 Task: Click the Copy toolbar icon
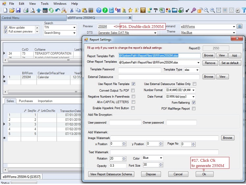click(x=78, y=10)
